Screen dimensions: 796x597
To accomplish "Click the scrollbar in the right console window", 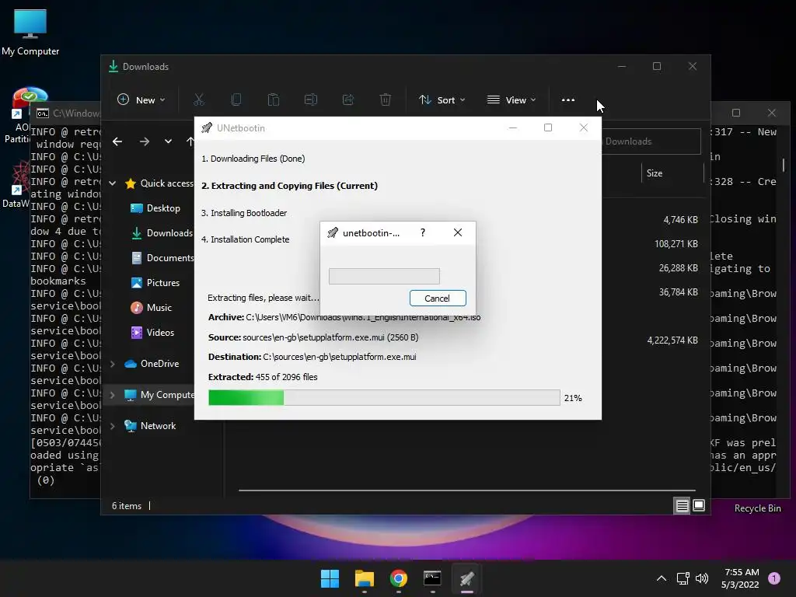I will tap(784, 164).
